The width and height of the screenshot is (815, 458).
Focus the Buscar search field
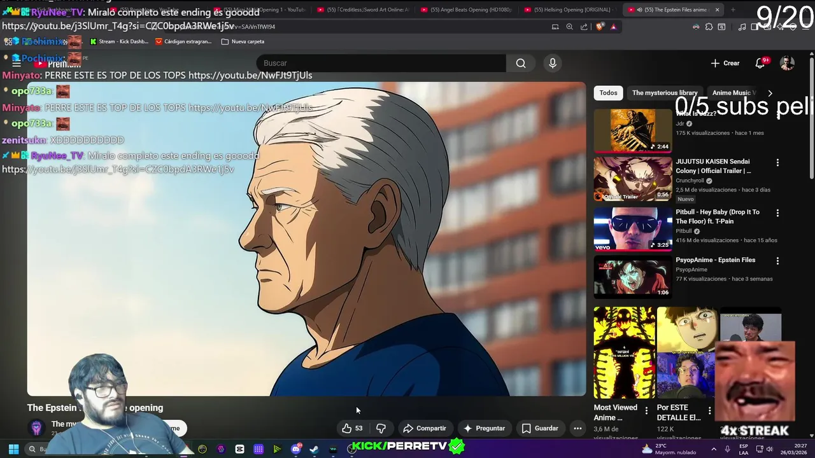click(x=382, y=63)
